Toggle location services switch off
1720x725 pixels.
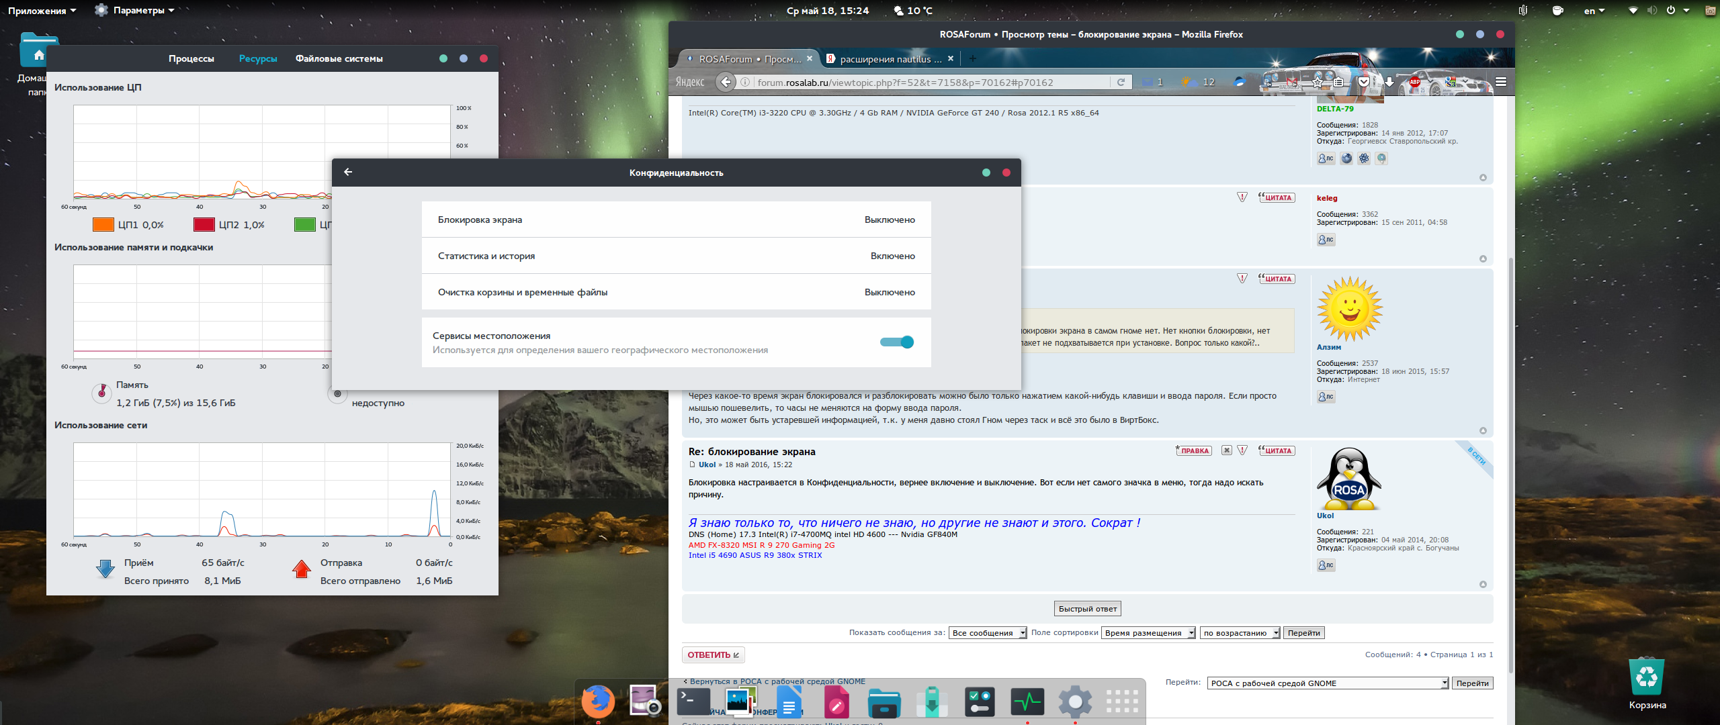click(x=897, y=342)
